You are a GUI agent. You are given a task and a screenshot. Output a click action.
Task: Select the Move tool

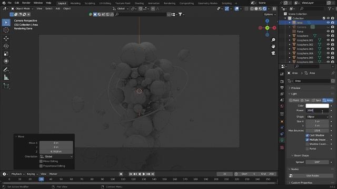pos(6,38)
